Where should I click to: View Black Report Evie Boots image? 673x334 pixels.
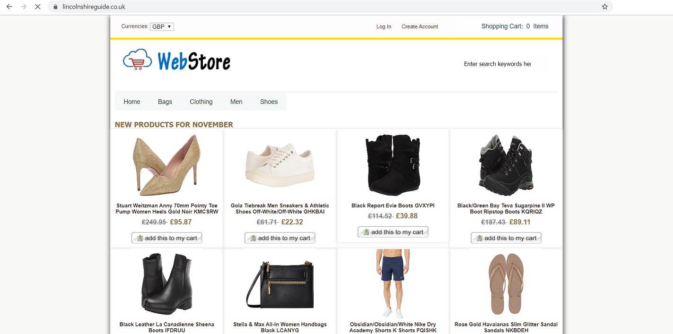[x=393, y=165]
